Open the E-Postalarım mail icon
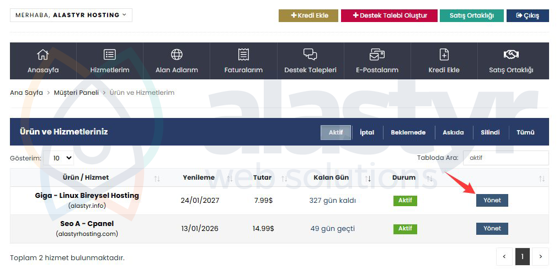This screenshot has width=559, height=269. click(377, 55)
